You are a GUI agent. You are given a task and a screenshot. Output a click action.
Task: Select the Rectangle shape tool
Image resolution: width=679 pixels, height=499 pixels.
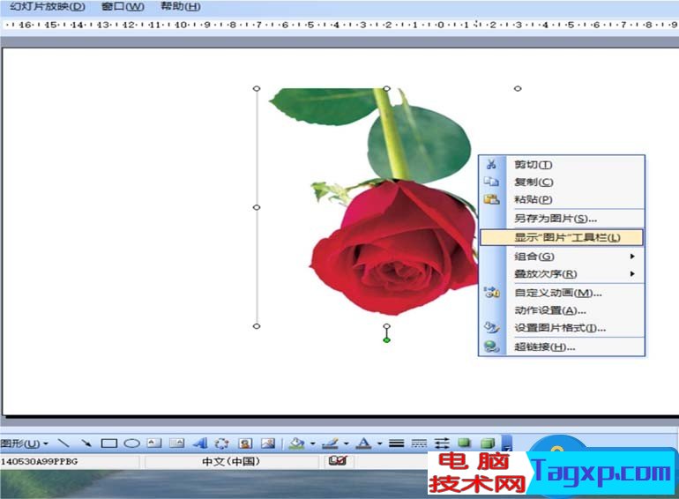pos(109,443)
